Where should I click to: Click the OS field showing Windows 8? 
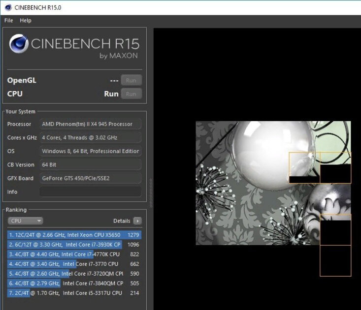pos(91,151)
